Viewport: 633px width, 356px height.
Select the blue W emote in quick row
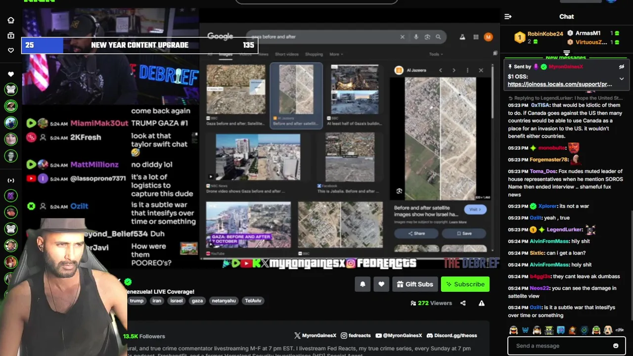(525, 330)
